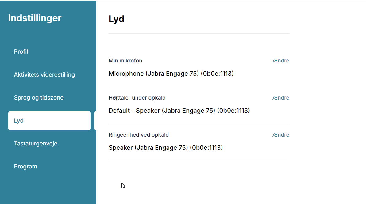Open Sprog og tidszone settings
The width and height of the screenshot is (366, 204).
tap(39, 97)
